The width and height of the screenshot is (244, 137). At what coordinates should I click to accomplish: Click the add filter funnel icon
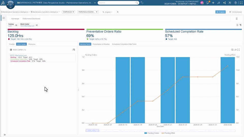pos(240,25)
